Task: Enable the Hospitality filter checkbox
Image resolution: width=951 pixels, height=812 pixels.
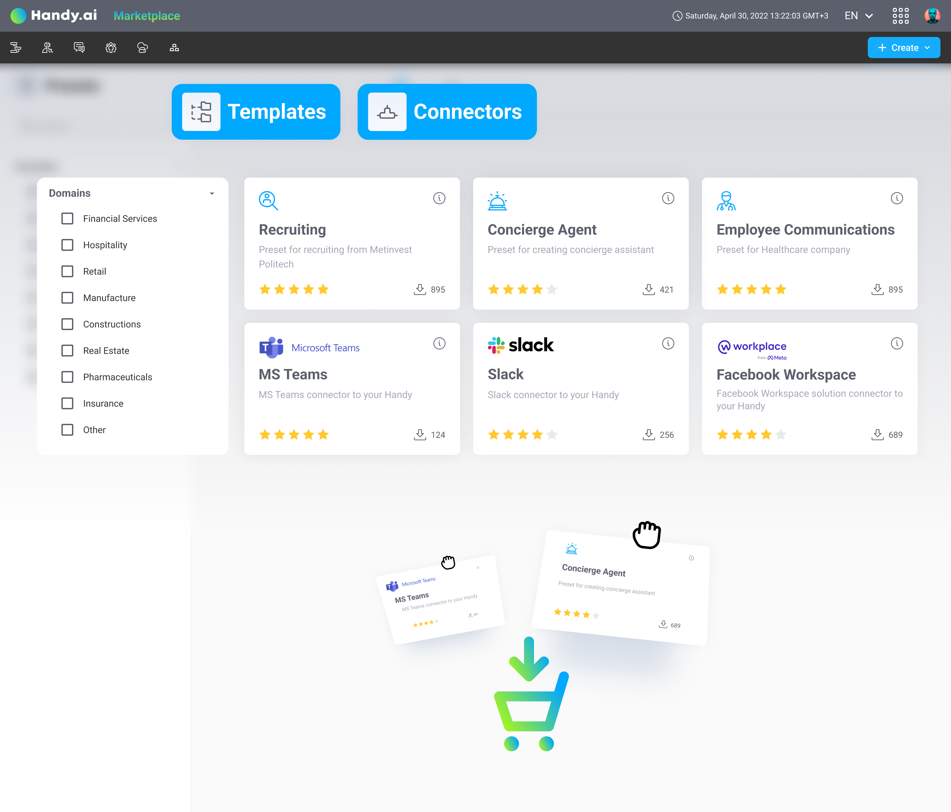Action: tap(67, 245)
